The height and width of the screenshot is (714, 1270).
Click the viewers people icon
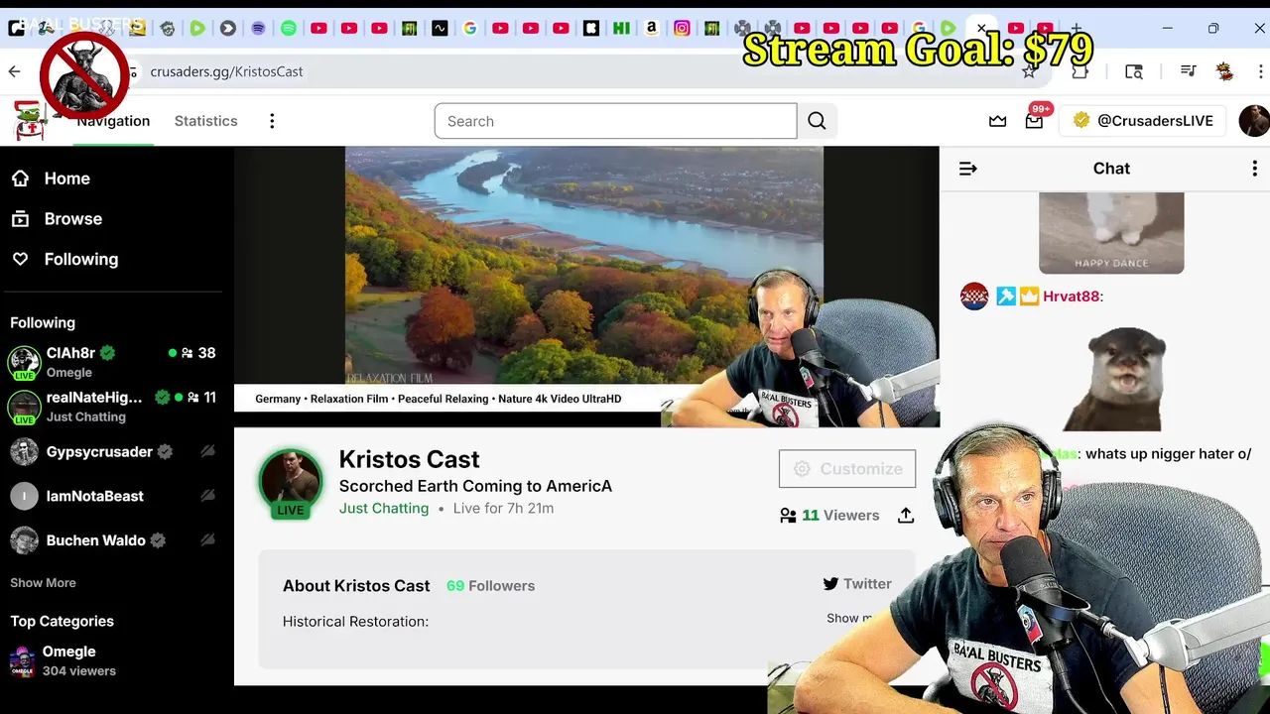[788, 516]
